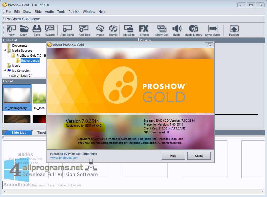Select the Backgrounds folder
This screenshot has height=197, width=267.
point(30,61)
